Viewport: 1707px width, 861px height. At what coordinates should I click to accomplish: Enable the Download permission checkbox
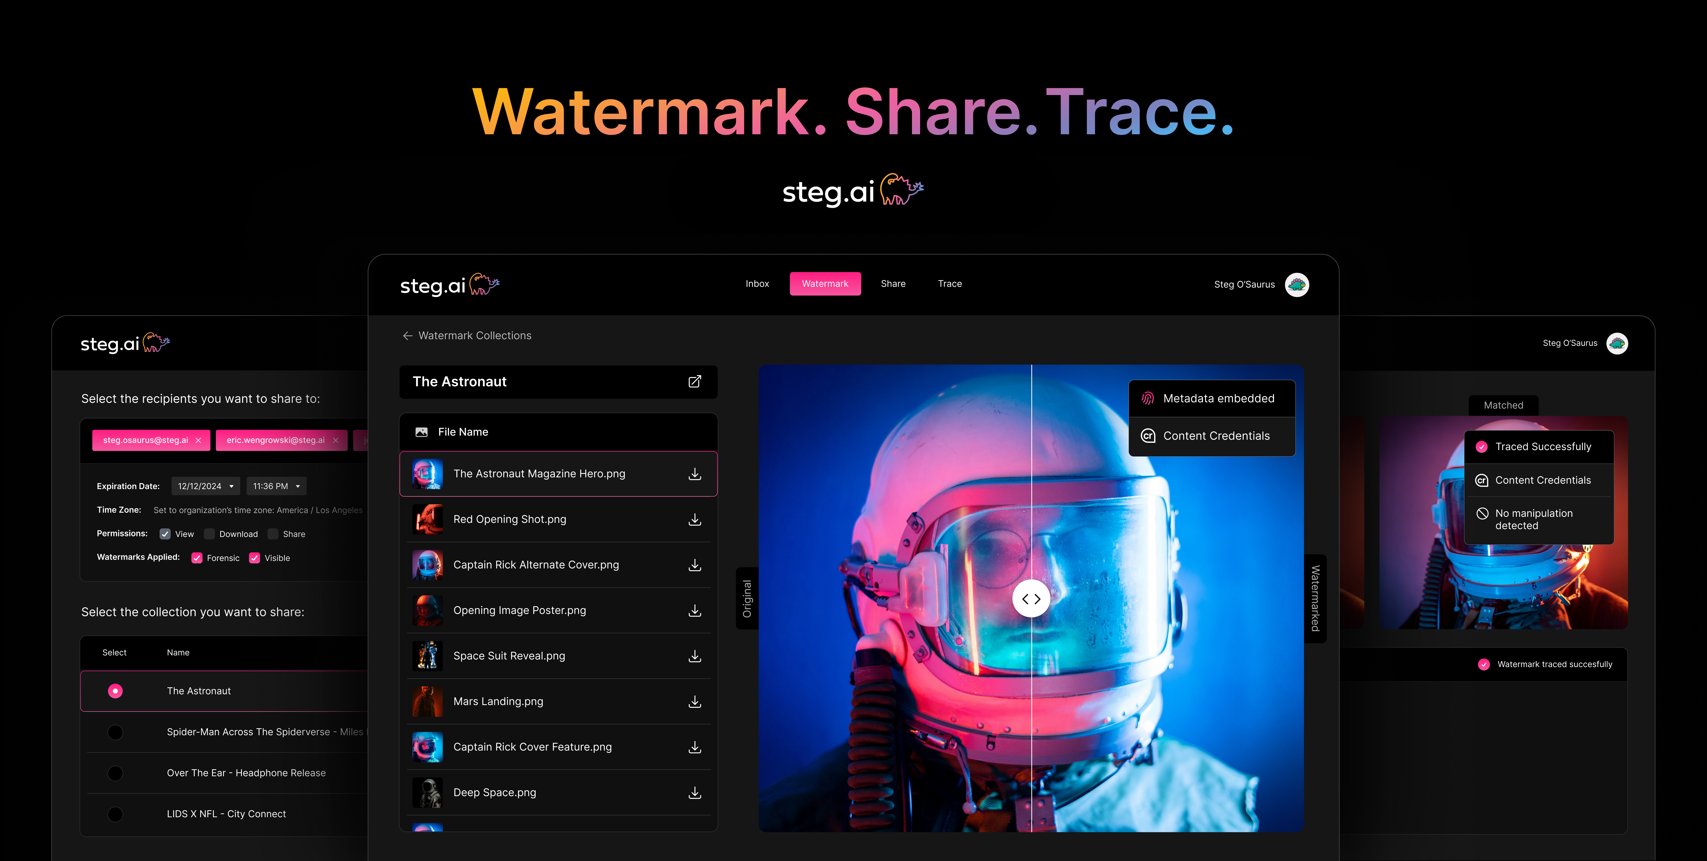coord(209,534)
